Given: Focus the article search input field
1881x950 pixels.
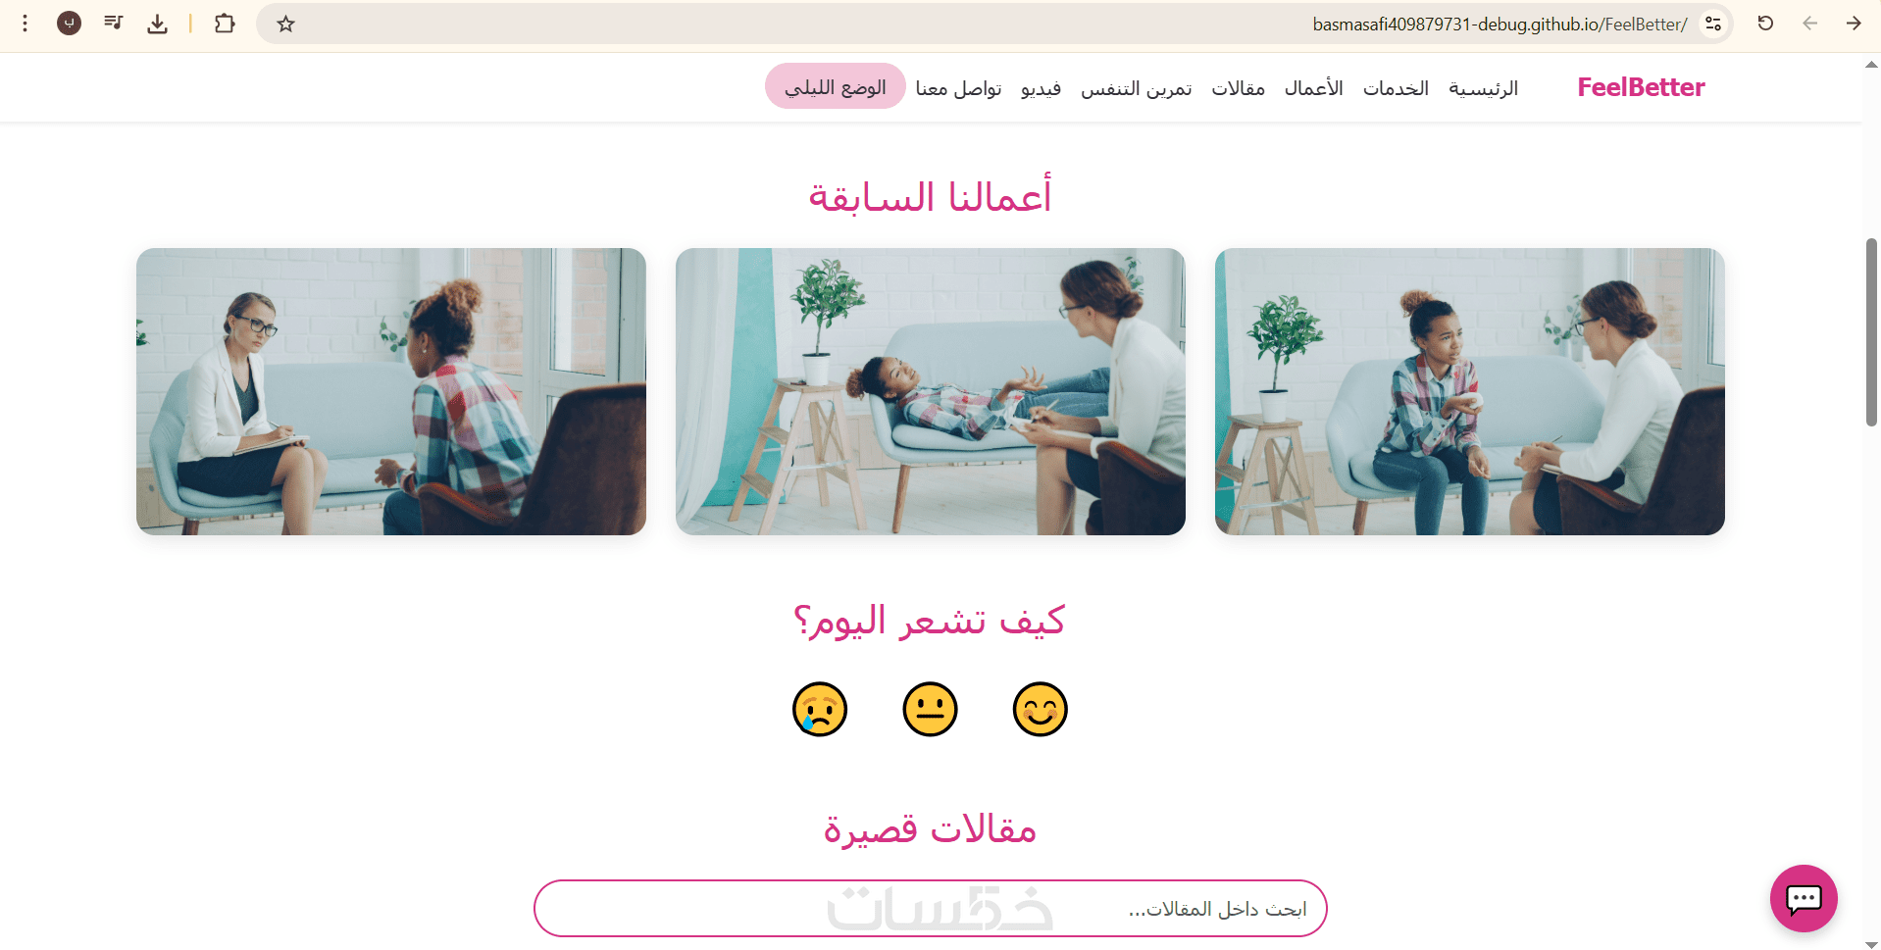Looking at the screenshot, I should [930, 909].
